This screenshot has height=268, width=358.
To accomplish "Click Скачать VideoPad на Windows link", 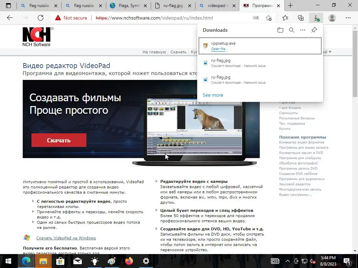I will click(x=66, y=238).
